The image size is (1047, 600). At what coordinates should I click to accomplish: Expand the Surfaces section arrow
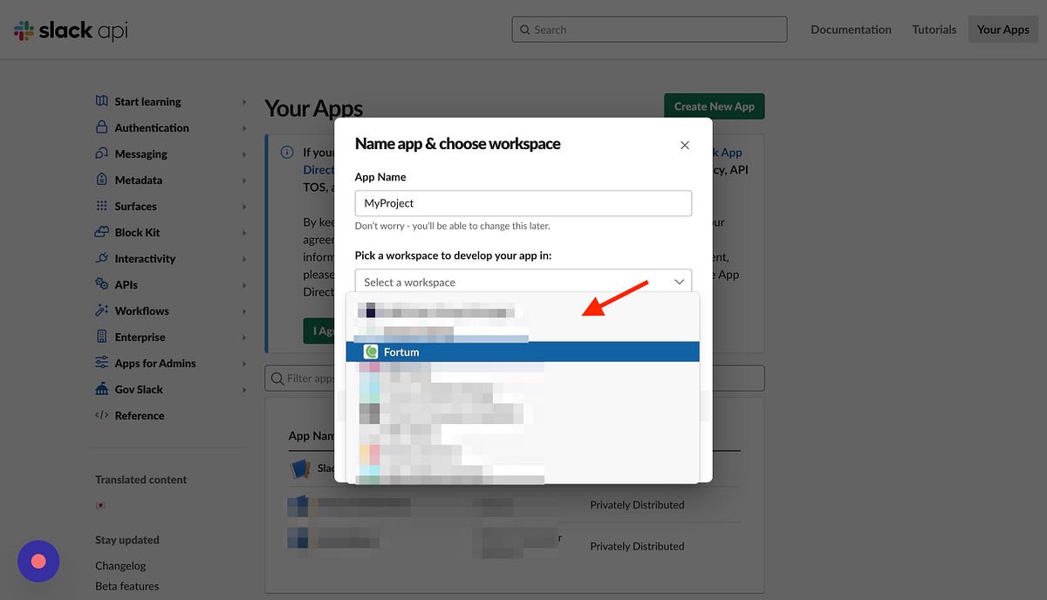pos(244,207)
